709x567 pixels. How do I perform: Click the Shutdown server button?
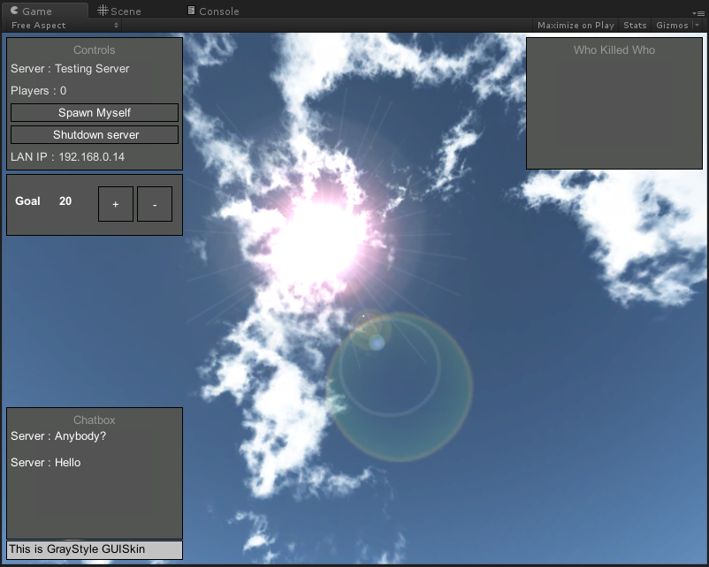click(x=94, y=134)
